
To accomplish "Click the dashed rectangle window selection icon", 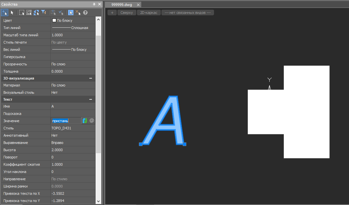I will 22,13.
